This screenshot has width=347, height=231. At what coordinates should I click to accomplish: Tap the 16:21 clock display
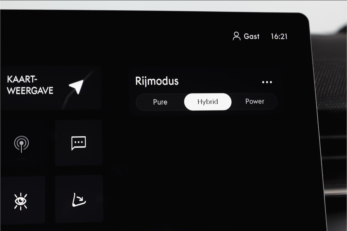[x=279, y=36]
